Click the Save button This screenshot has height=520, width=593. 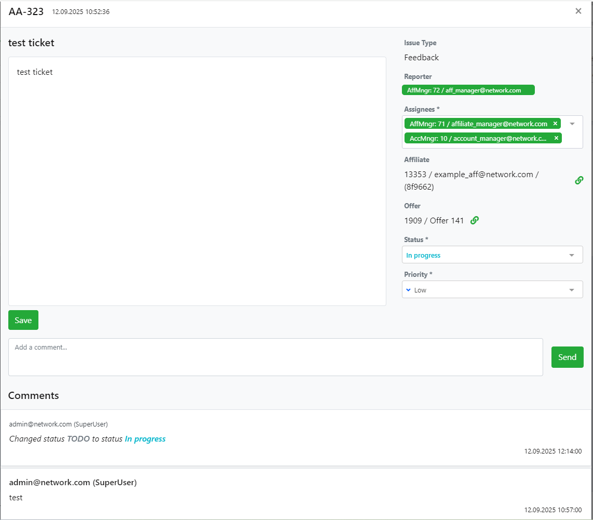(23, 320)
